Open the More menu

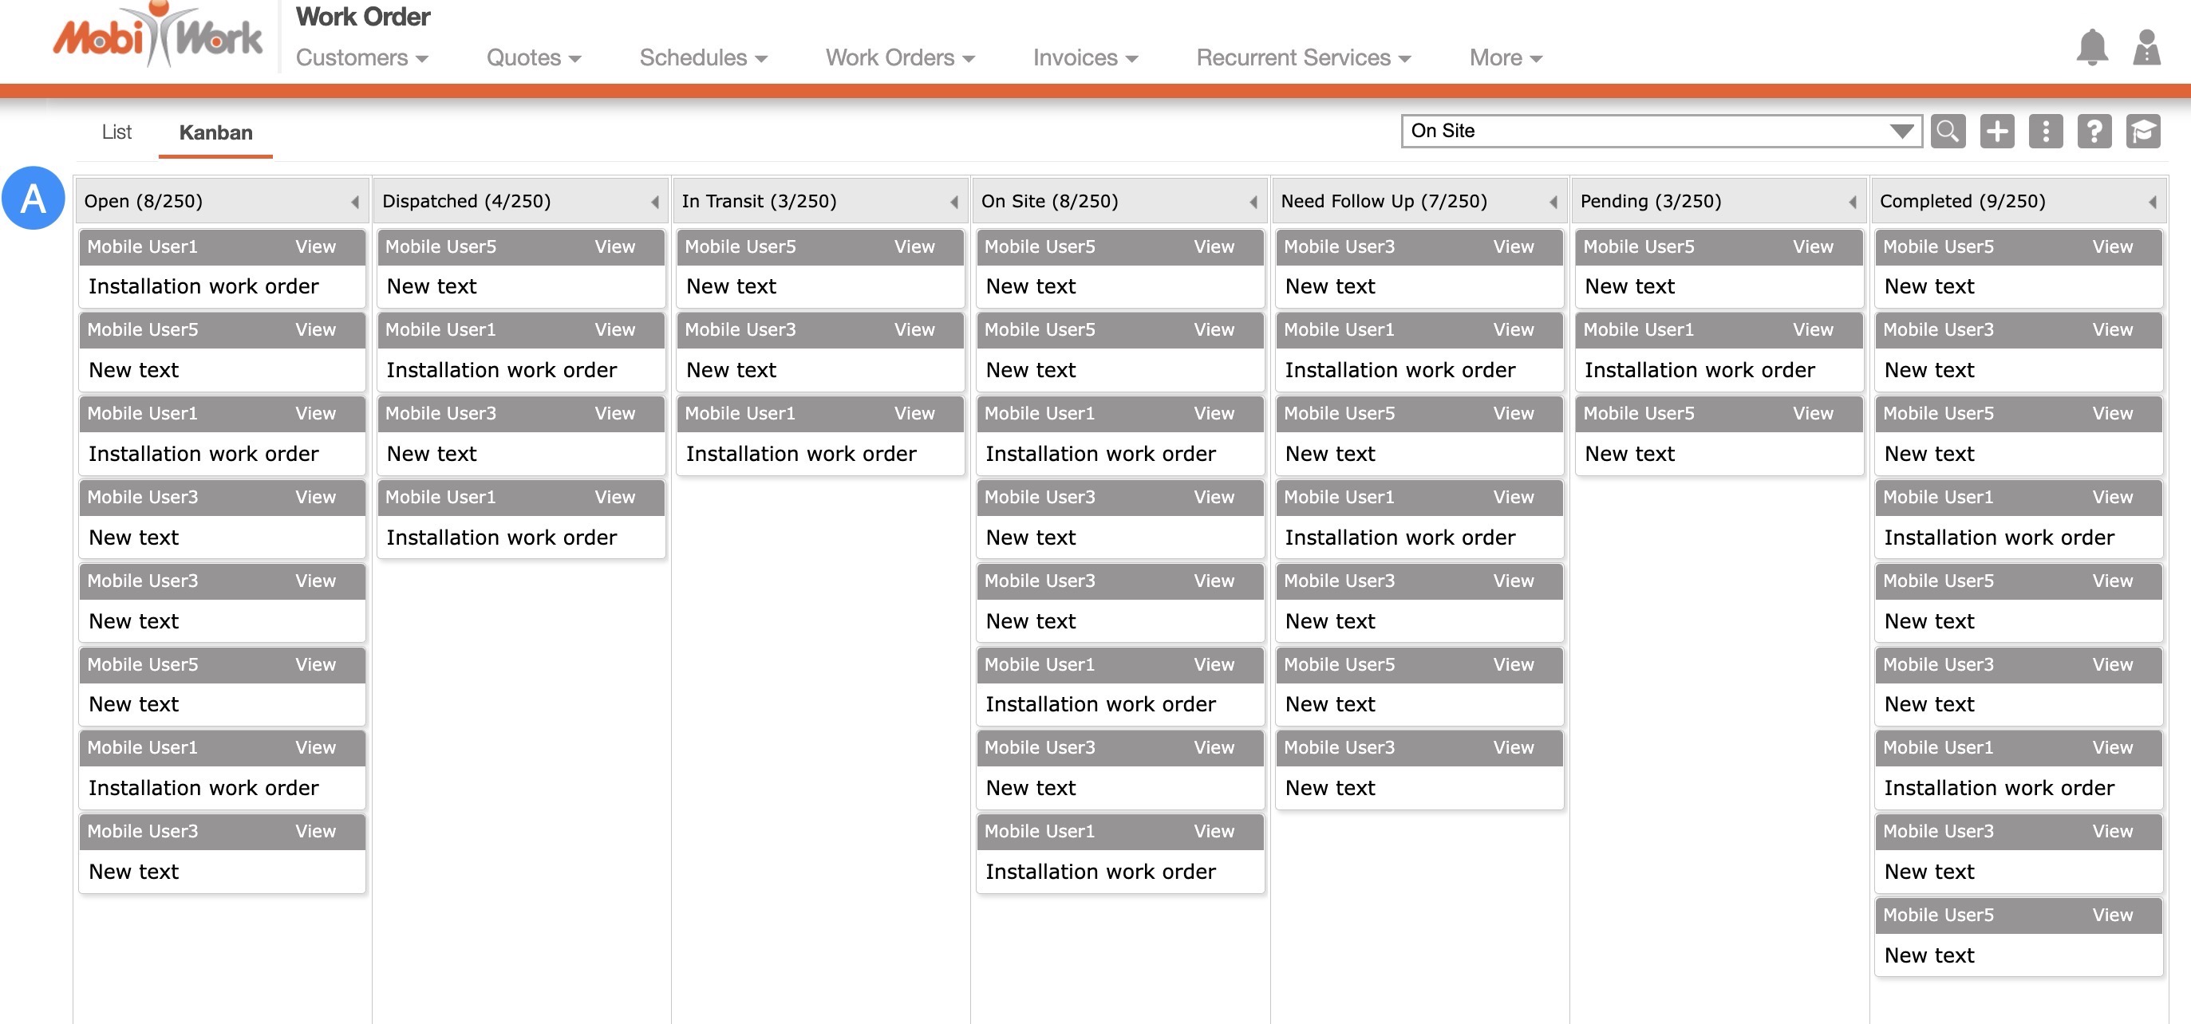(x=1505, y=57)
